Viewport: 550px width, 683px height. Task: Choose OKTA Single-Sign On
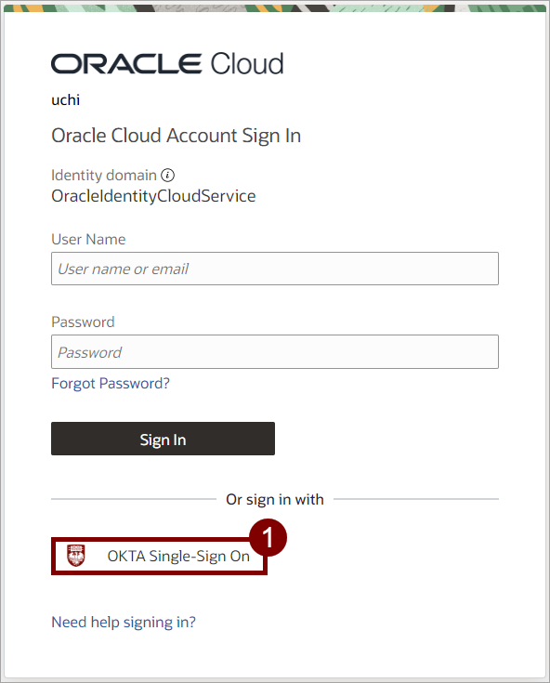[159, 557]
